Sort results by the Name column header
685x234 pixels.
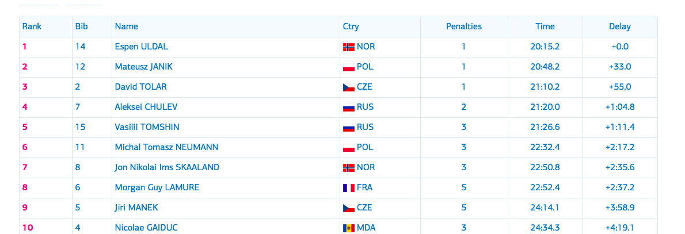point(126,26)
